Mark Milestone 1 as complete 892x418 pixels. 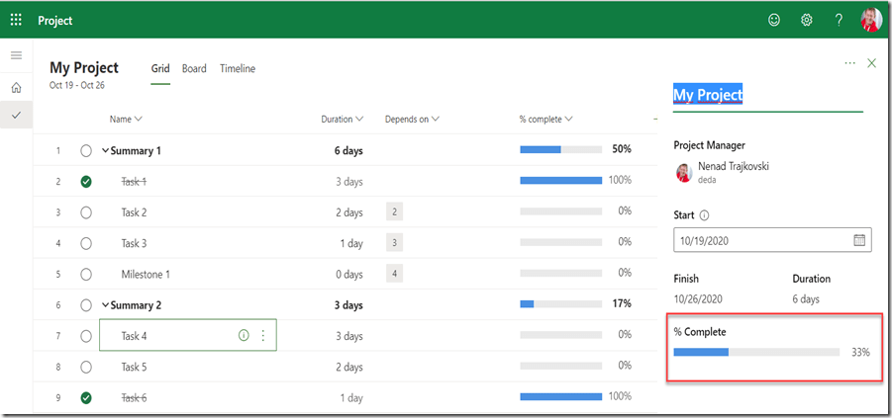coord(86,274)
